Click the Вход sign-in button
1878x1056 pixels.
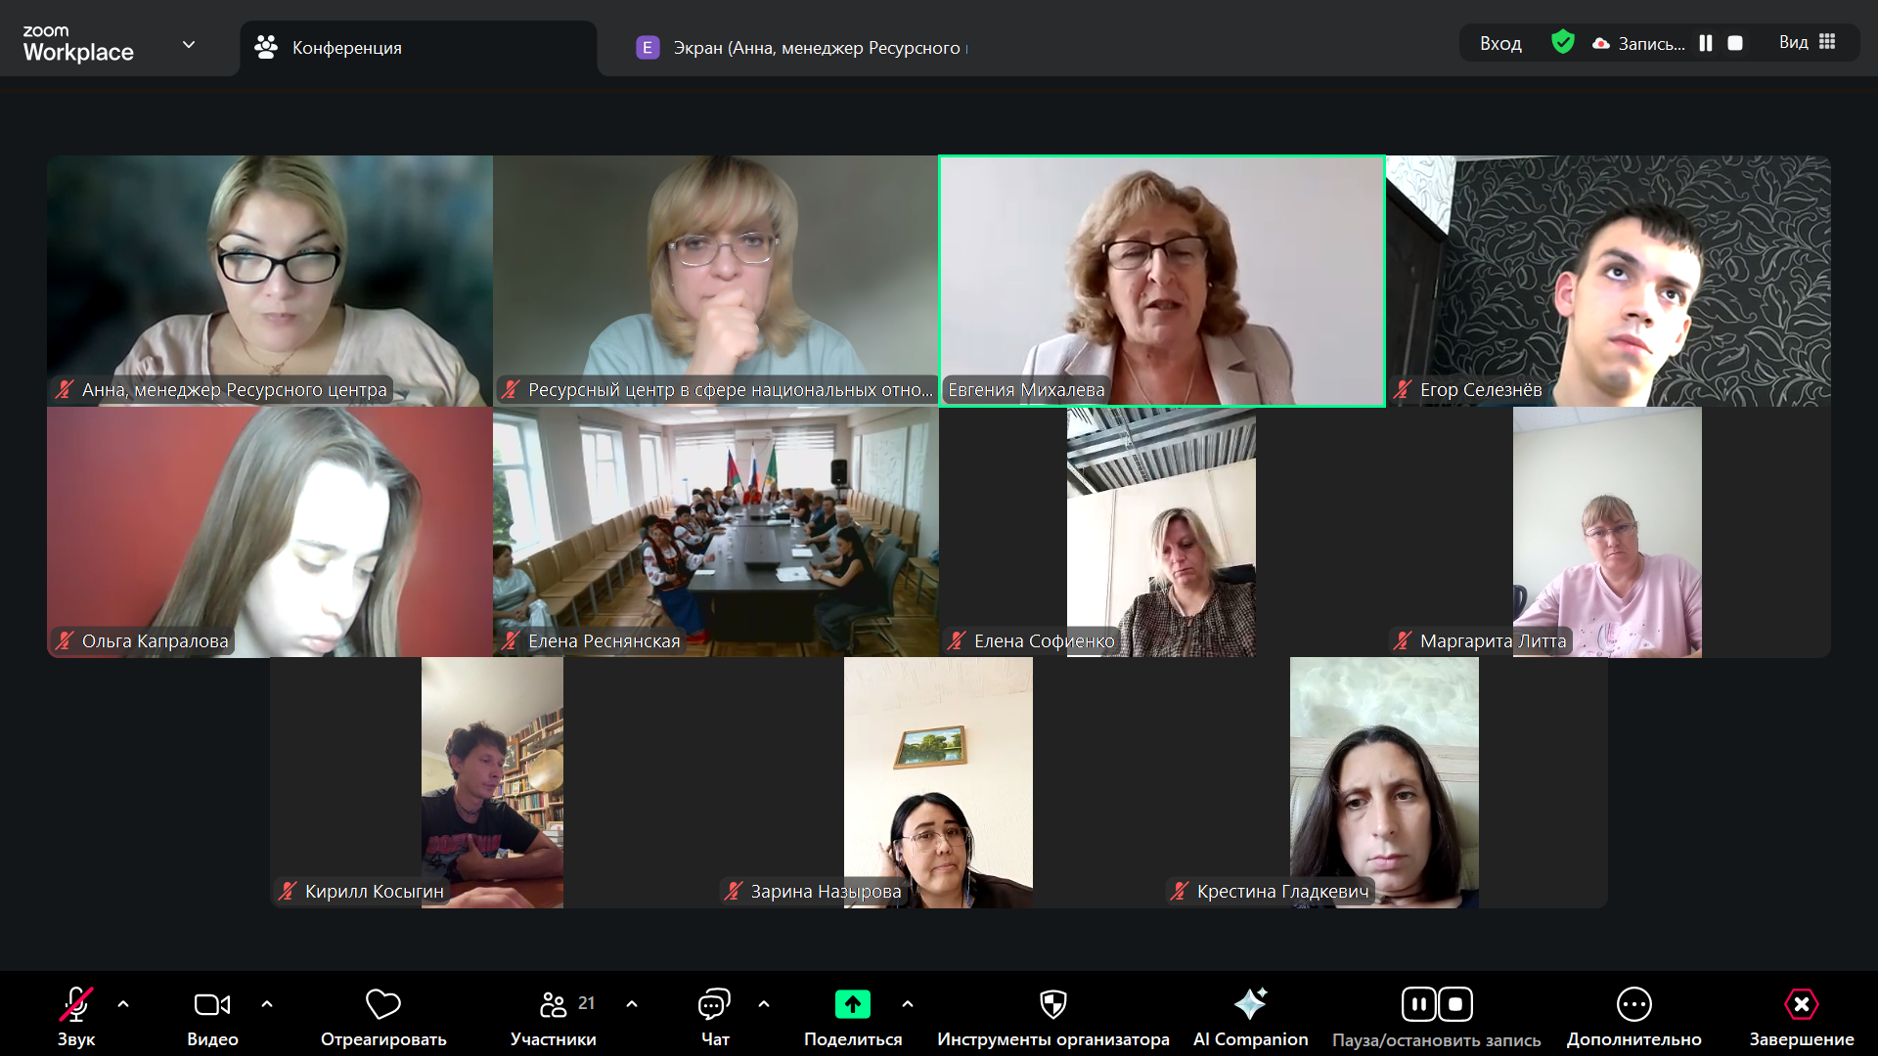point(1500,43)
